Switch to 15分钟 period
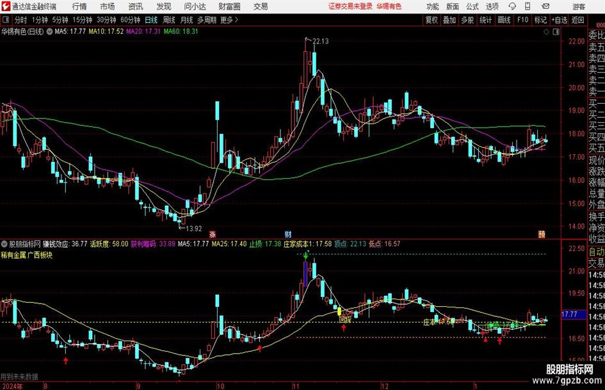605x390 pixels. (x=83, y=20)
